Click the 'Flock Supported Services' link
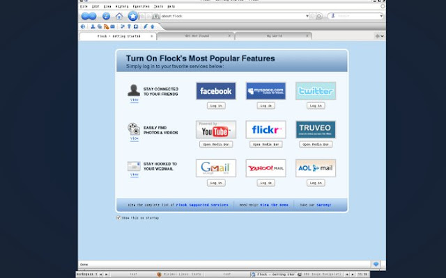The image size is (446, 278). coord(202,205)
